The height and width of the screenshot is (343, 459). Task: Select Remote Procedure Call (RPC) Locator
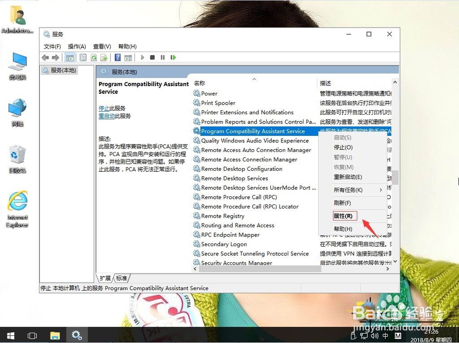254,207
